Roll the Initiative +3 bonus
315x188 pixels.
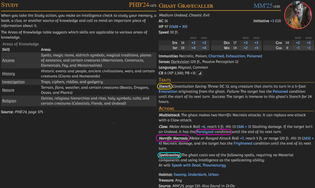click(272, 21)
